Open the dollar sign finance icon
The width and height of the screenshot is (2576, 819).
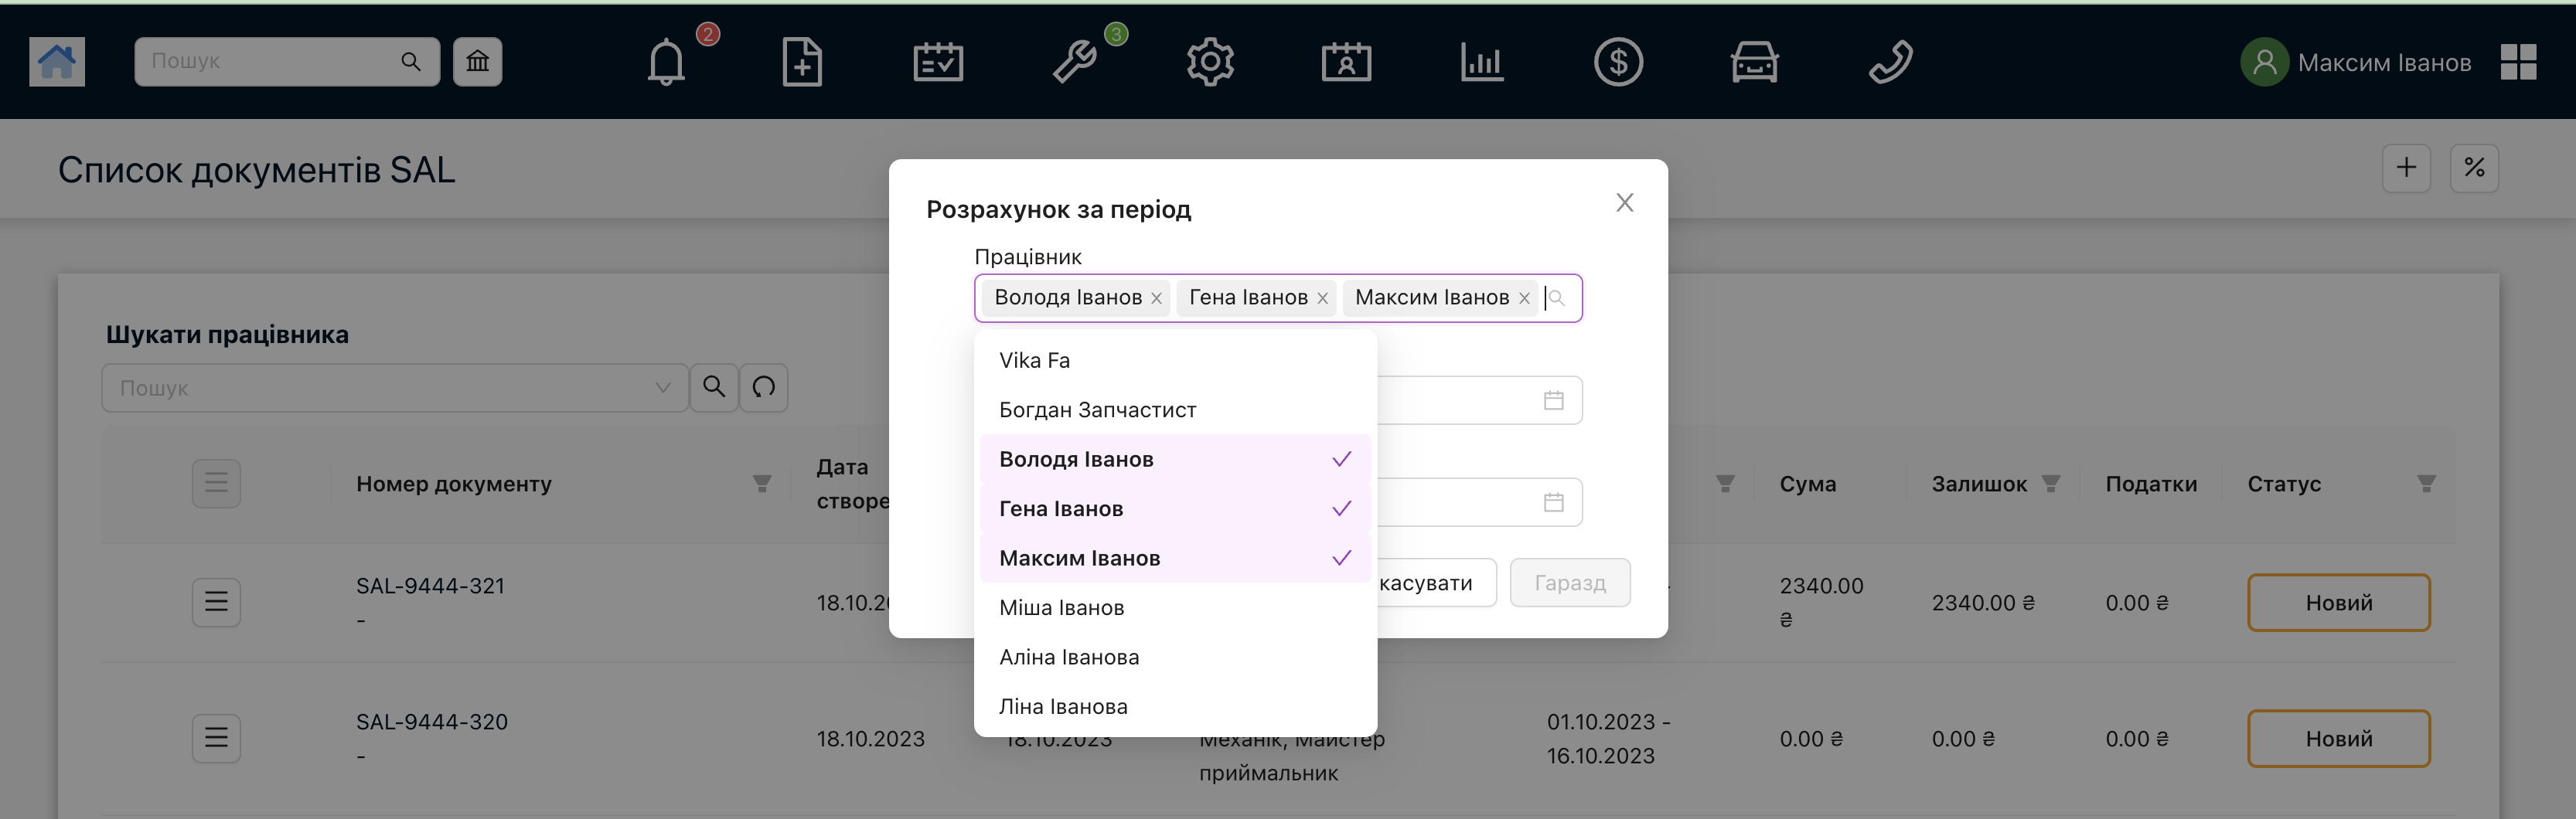pyautogui.click(x=1618, y=62)
